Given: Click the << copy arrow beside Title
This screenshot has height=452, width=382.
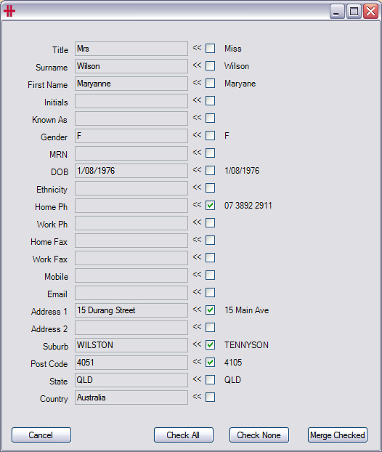Looking at the screenshot, I should pos(197,47).
